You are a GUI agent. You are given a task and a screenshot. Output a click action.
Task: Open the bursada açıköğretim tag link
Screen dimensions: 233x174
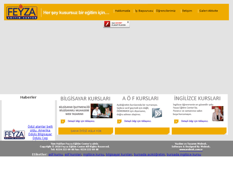point(149,155)
